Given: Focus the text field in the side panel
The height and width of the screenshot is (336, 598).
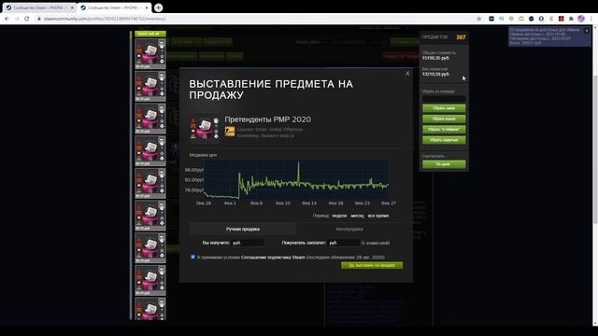Looking at the screenshot, I should tap(444, 99).
